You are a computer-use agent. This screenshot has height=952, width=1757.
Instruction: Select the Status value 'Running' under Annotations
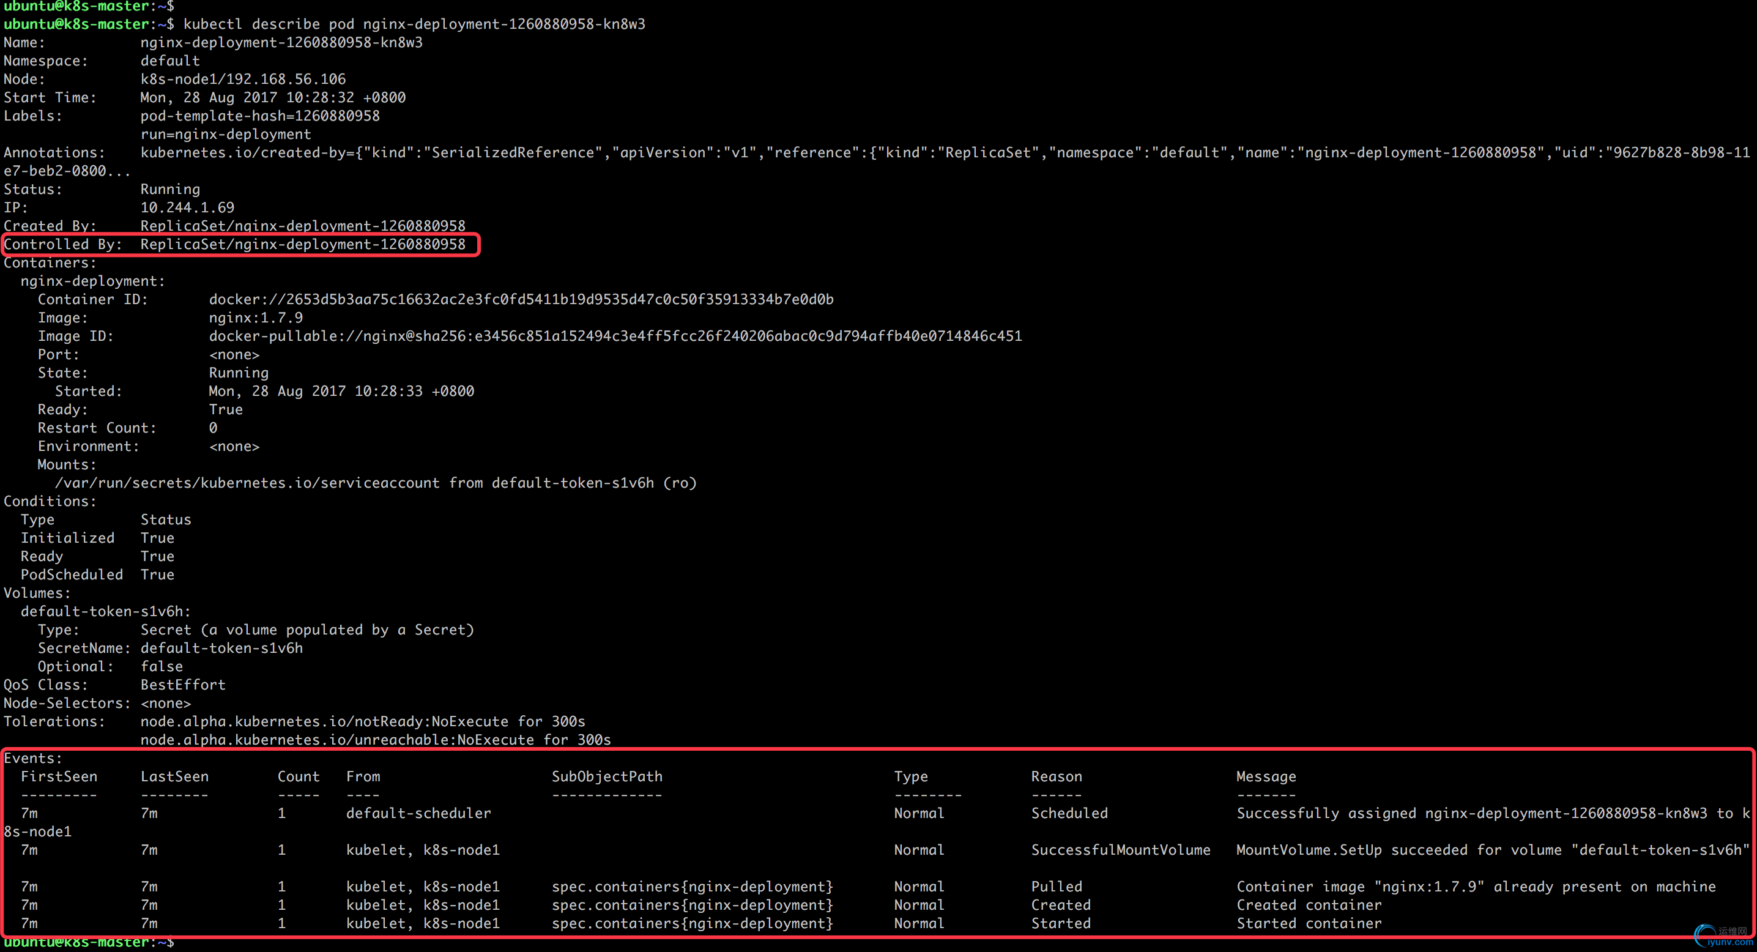(170, 189)
